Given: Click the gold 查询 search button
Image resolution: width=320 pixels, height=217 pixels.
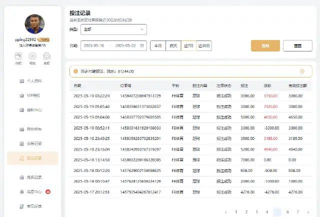Looking at the screenshot, I should click(265, 45).
